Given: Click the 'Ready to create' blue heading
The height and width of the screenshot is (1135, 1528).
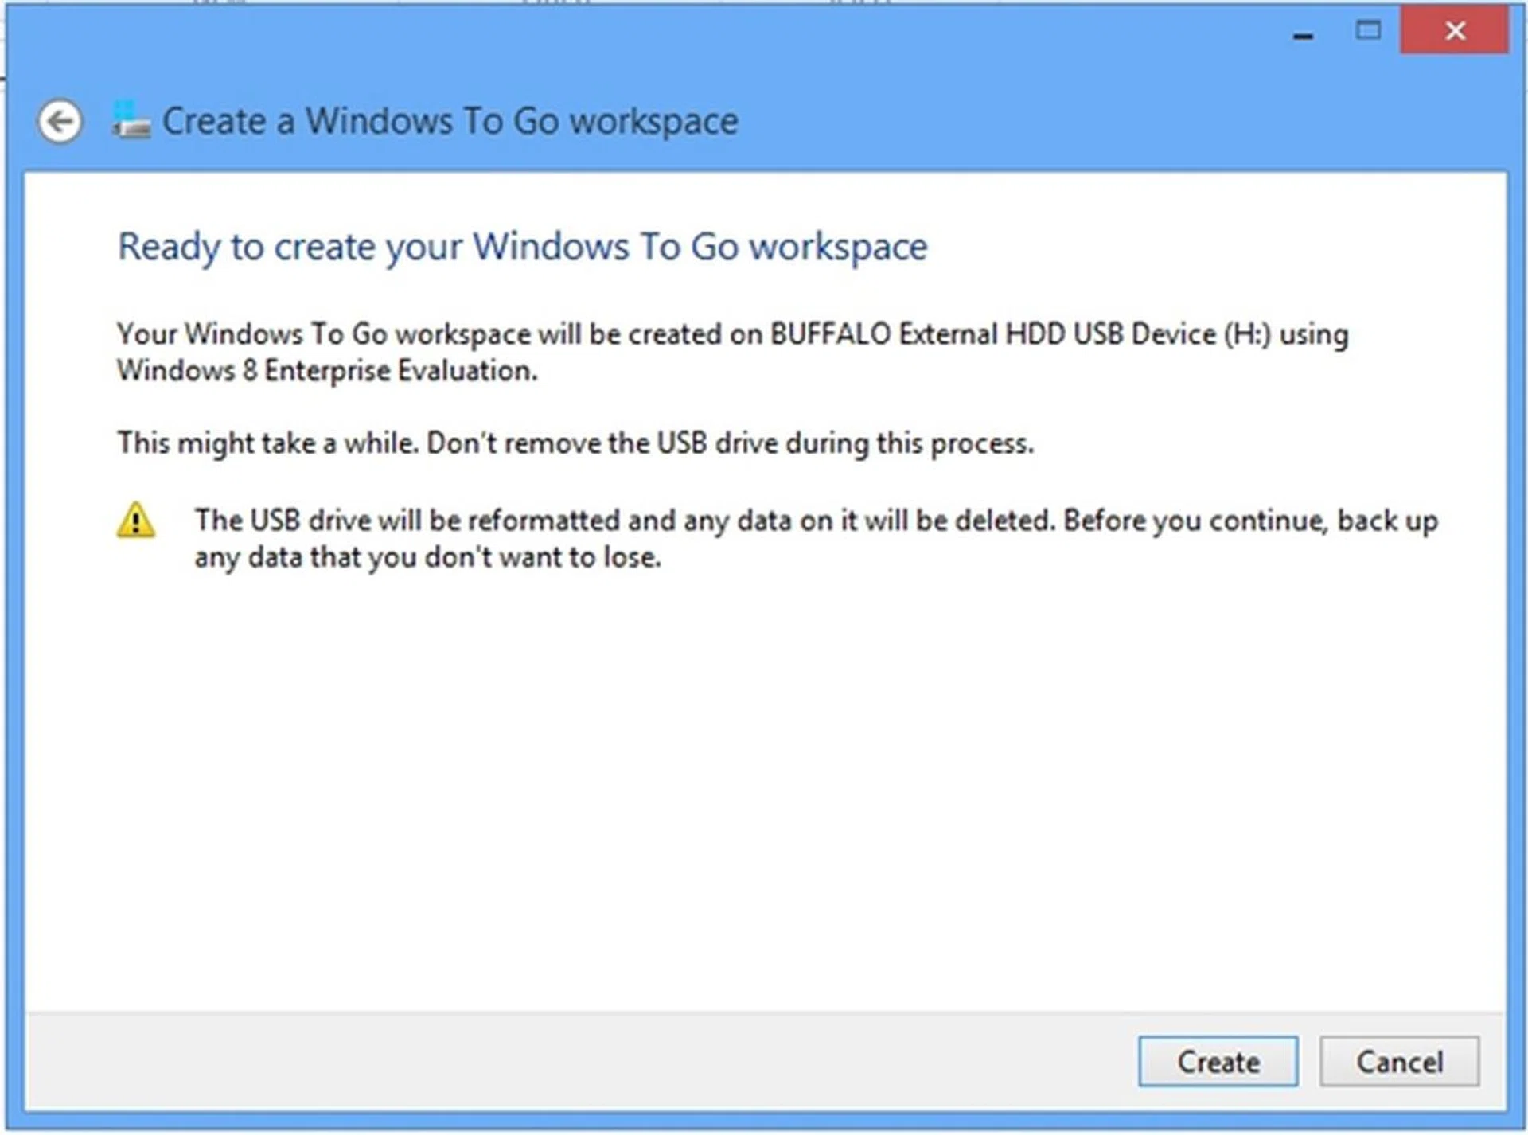Looking at the screenshot, I should [522, 247].
